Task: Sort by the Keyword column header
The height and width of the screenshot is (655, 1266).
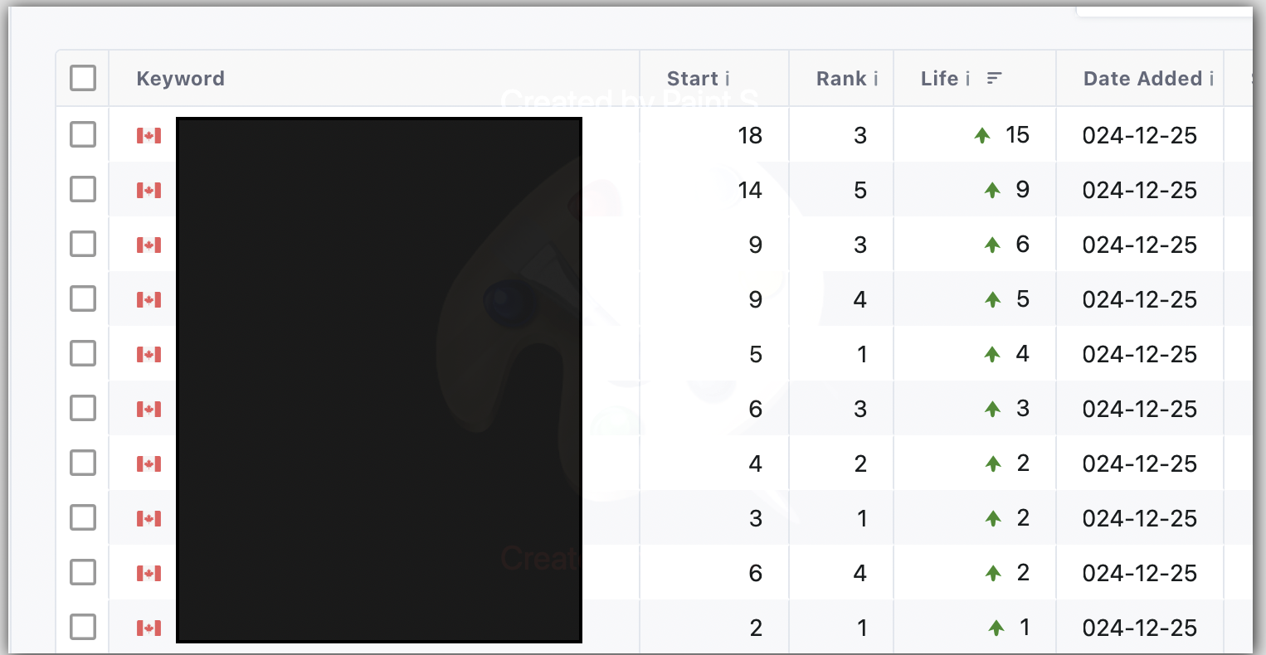Action: click(x=180, y=79)
